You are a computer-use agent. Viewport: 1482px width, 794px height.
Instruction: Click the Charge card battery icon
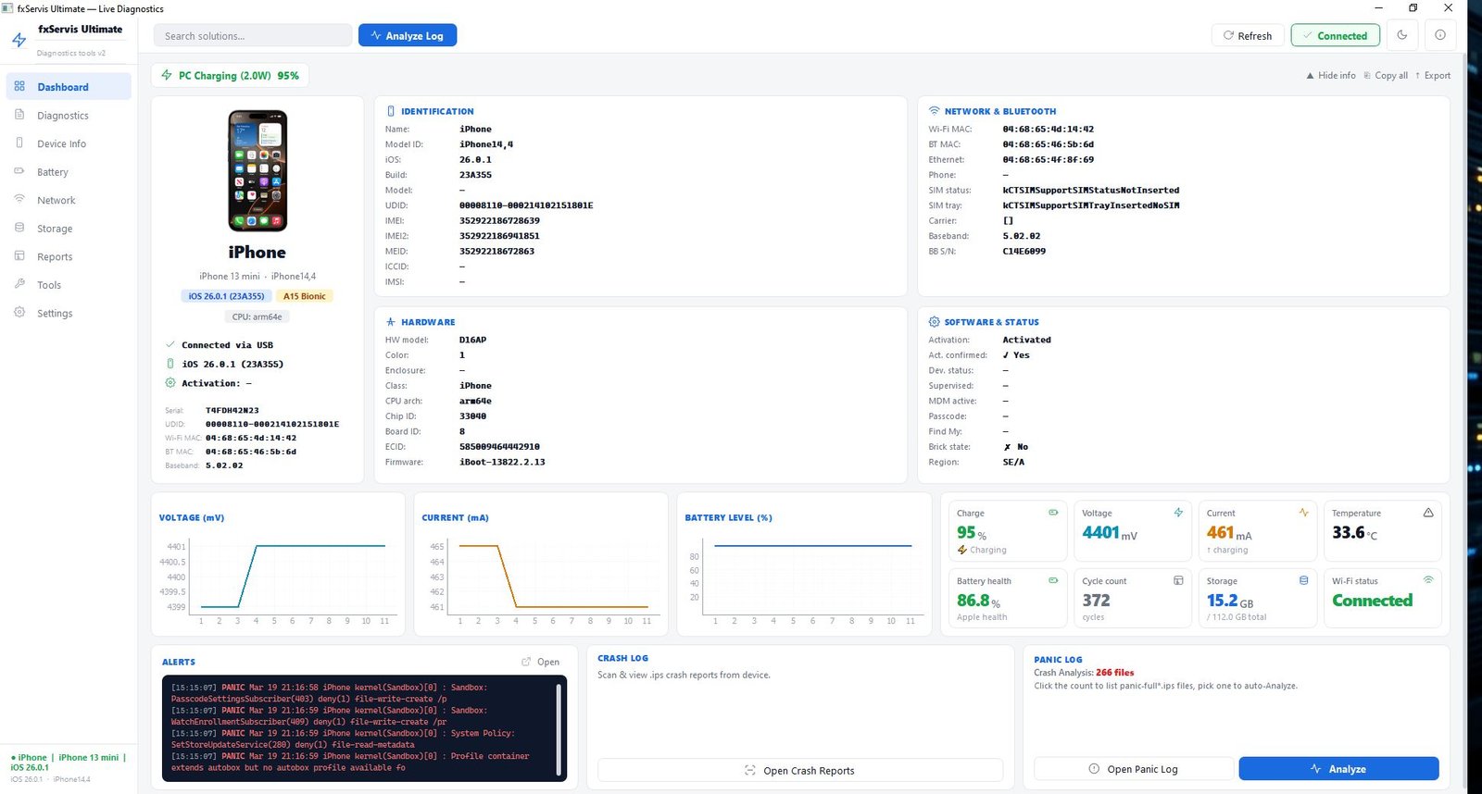coord(1053,513)
